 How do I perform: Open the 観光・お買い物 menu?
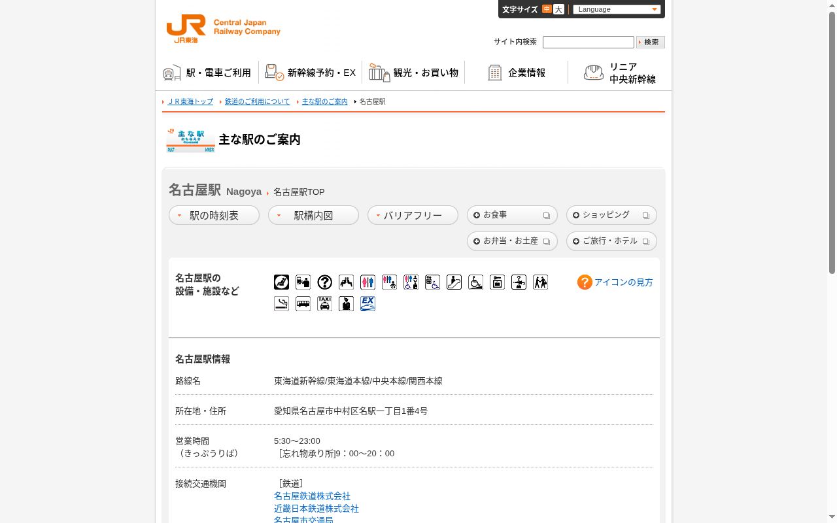(x=413, y=73)
